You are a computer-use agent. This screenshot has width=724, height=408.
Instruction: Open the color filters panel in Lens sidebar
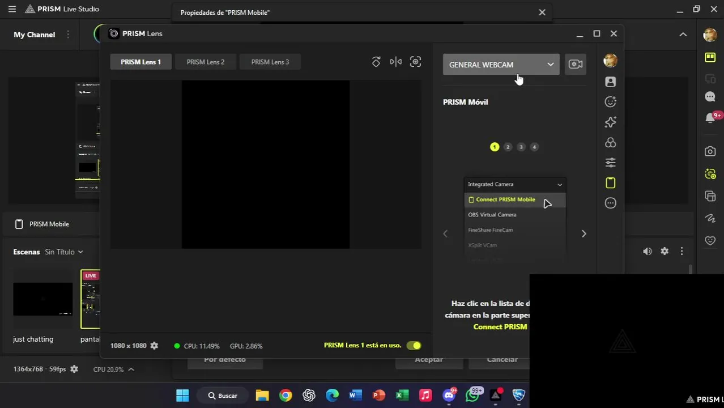(610, 142)
